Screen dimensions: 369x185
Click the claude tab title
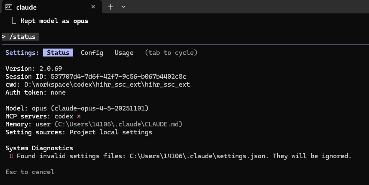click(26, 7)
